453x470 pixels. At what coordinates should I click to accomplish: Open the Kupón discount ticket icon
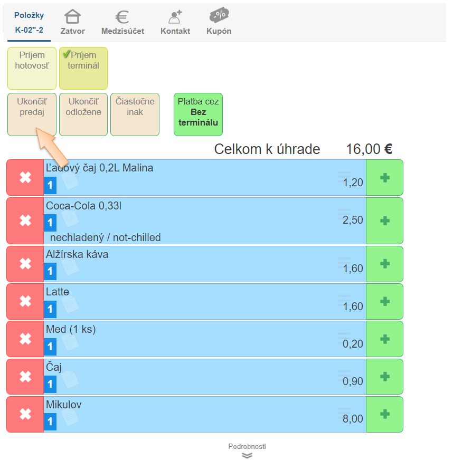(x=219, y=16)
